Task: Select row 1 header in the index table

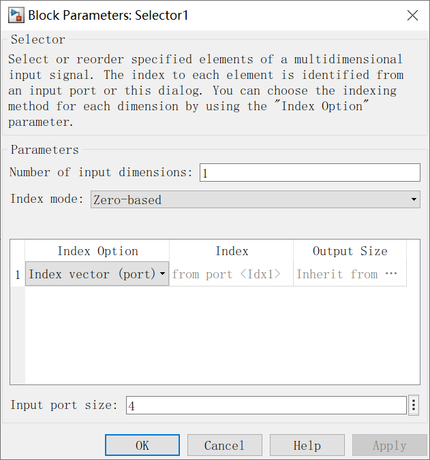Action: 18,274
